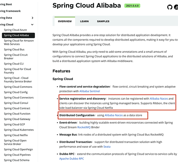Click 'Event-driven' bold text
Screen dimensions: 178x162
pyautogui.click(x=68, y=123)
